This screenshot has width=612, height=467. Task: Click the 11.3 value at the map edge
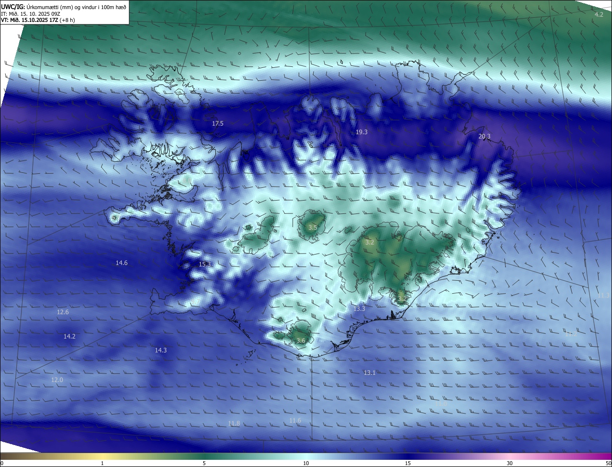pos(603,296)
